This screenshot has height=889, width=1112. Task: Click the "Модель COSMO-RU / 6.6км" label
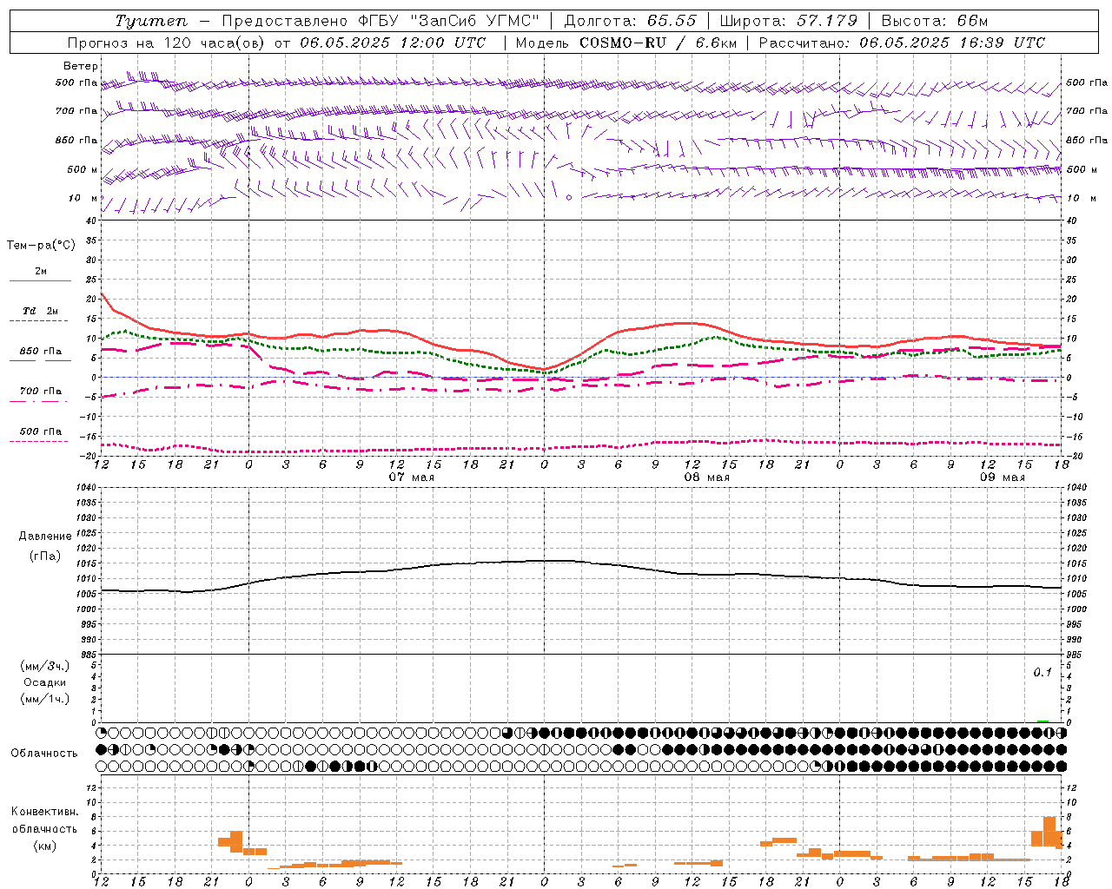(626, 43)
